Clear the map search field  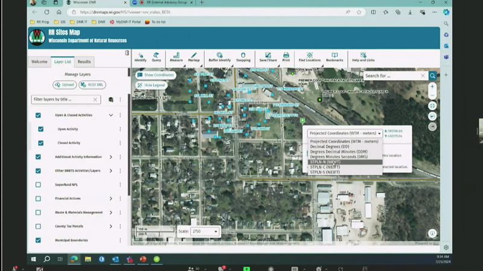tap(423, 76)
